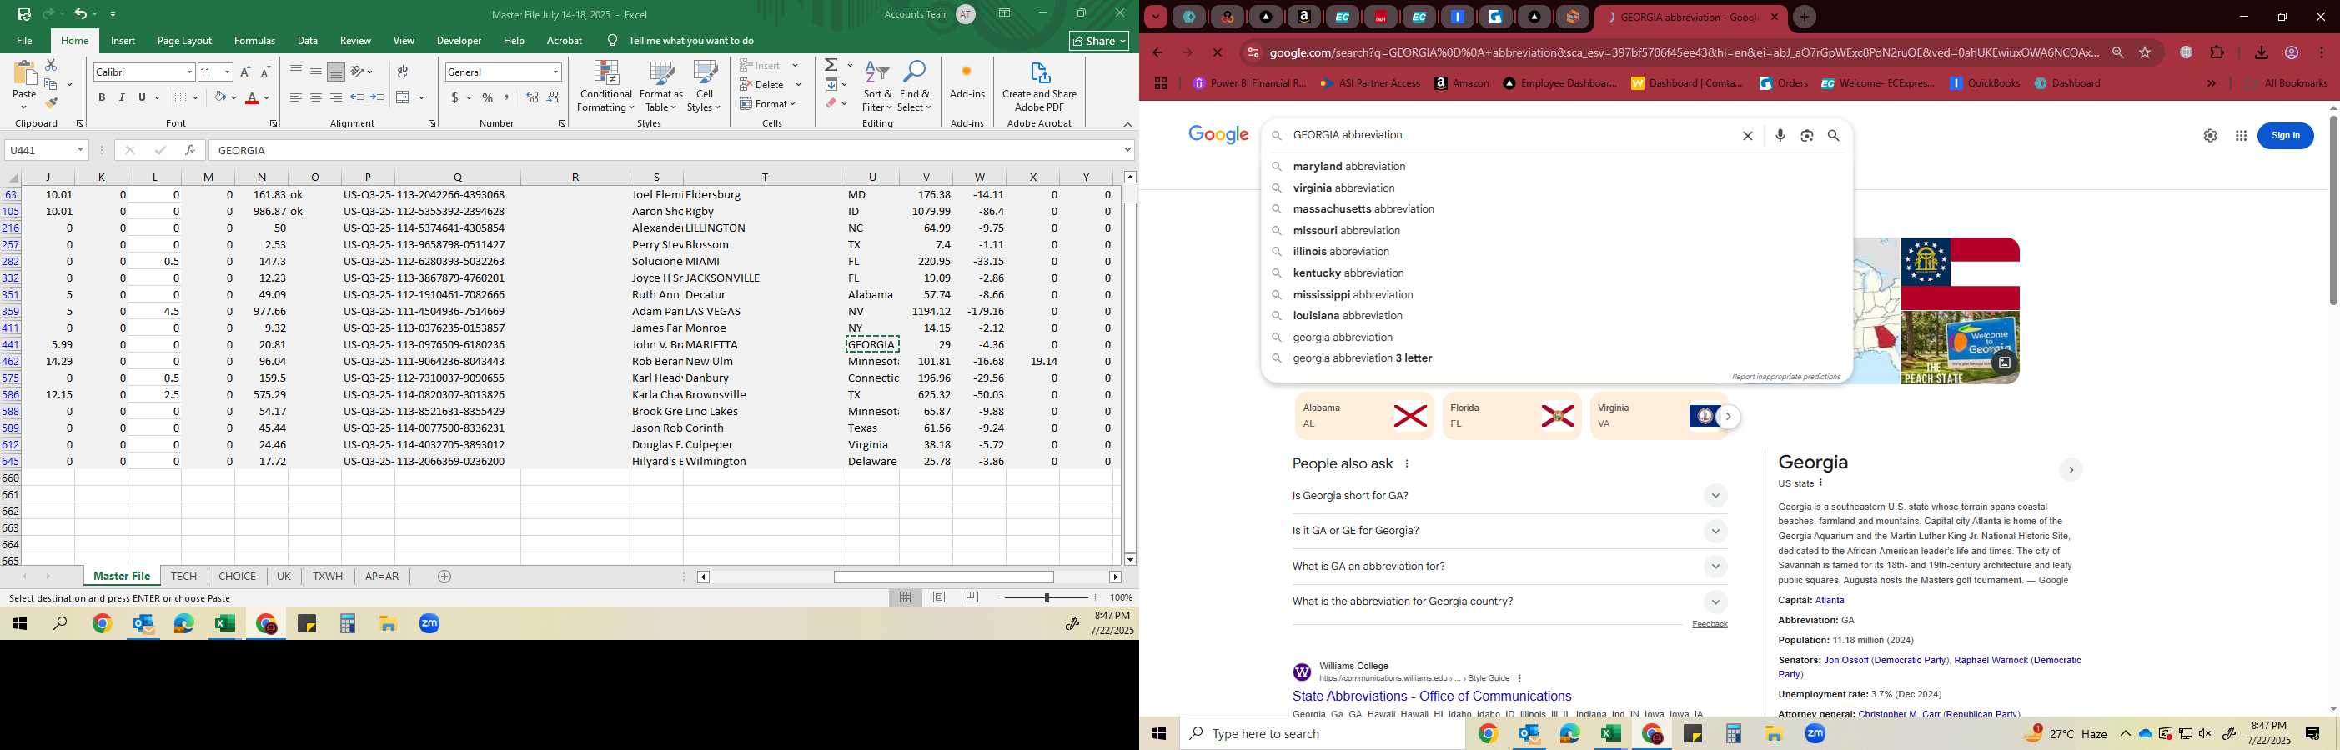Click the Decrease Decimal icon
Image resolution: width=2340 pixels, height=750 pixels.
coord(553,97)
